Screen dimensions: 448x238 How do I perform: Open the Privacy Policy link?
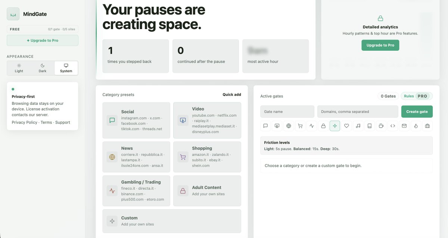24,122
